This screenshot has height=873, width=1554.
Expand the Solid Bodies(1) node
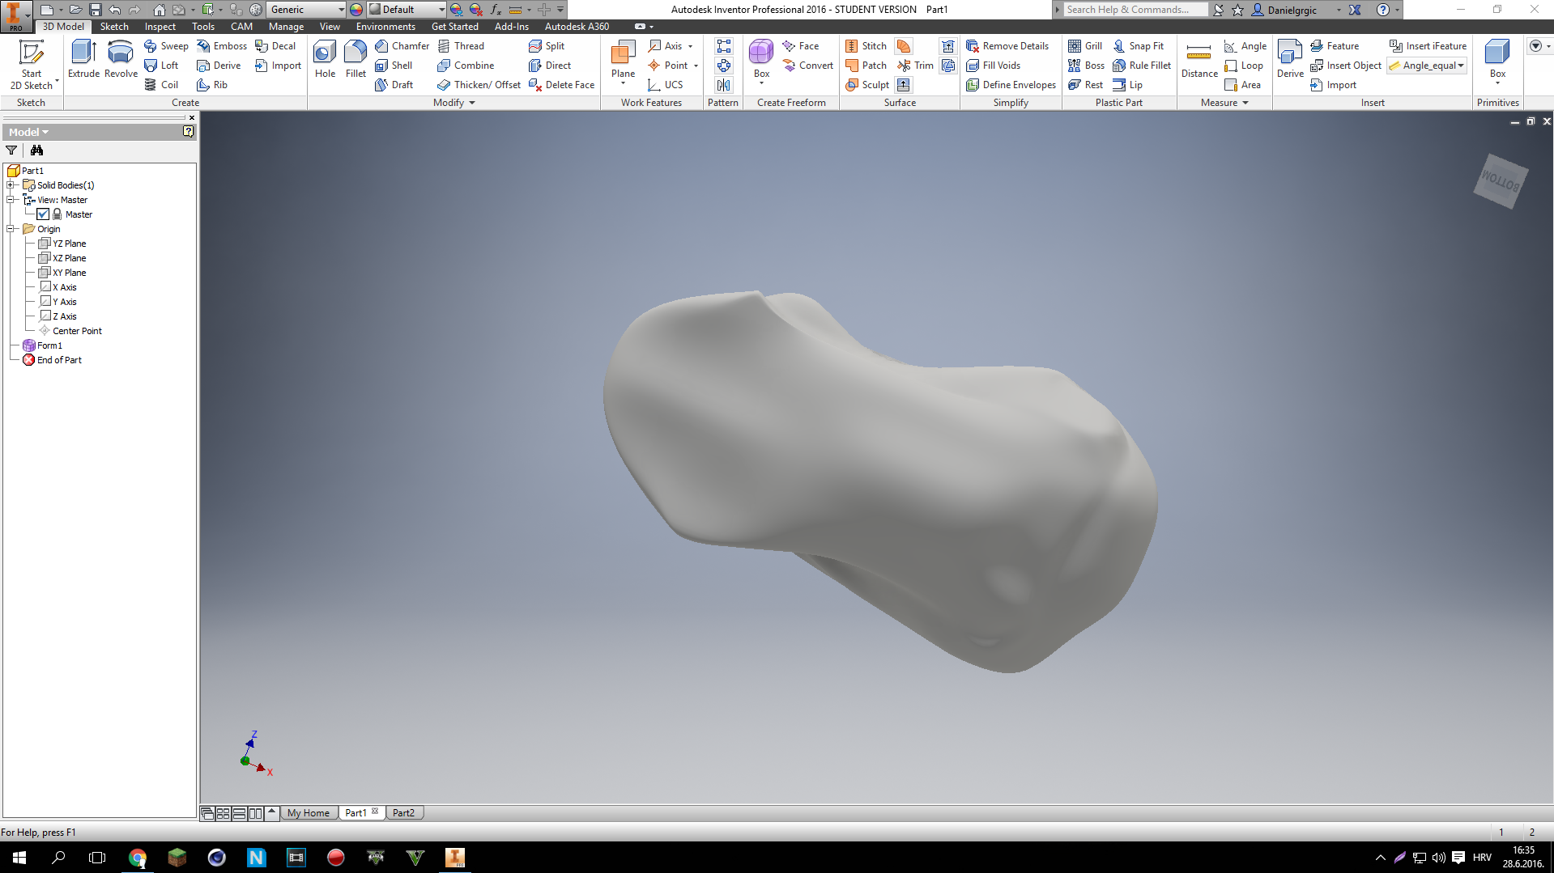click(11, 185)
